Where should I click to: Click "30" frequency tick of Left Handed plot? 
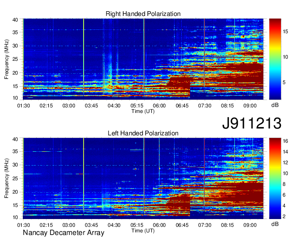click(15, 165)
